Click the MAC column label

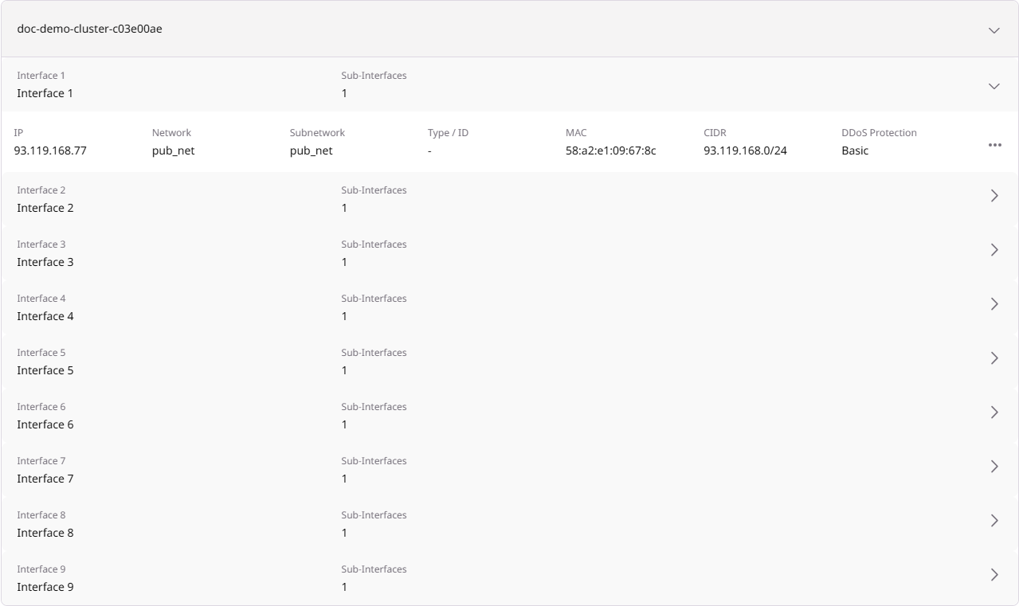click(576, 133)
